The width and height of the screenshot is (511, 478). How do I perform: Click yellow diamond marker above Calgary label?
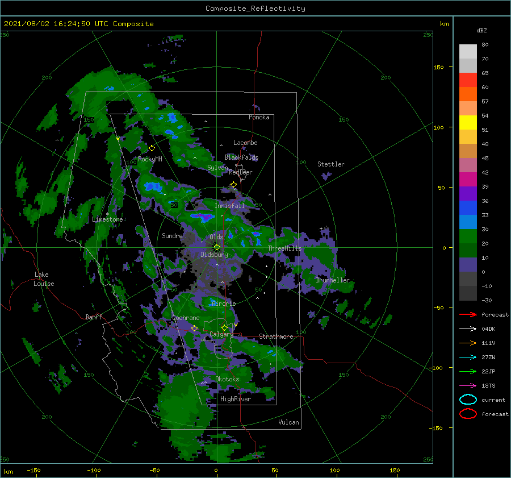224,327
